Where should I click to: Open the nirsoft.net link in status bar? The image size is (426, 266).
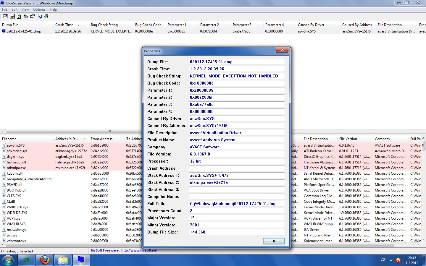pos(139,250)
